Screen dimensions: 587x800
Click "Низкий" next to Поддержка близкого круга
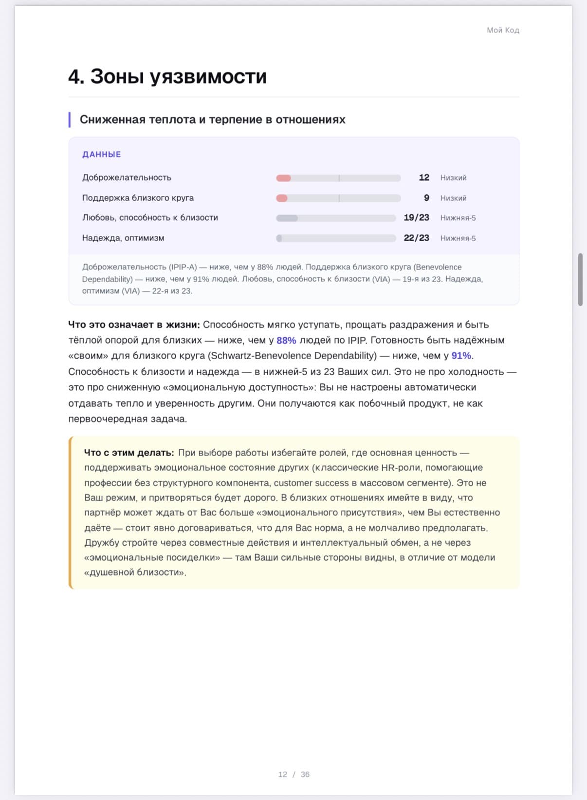click(453, 198)
